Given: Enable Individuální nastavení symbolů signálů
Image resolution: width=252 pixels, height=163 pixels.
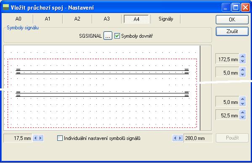Looking at the screenshot, I should point(60,138).
